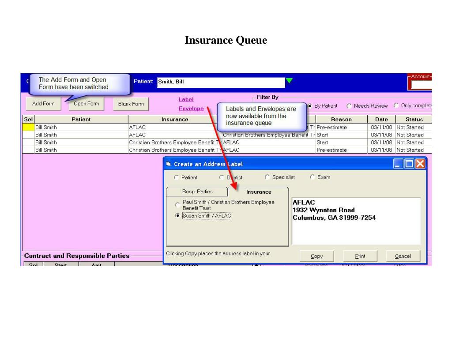Click the Account field at top right

tap(421, 85)
